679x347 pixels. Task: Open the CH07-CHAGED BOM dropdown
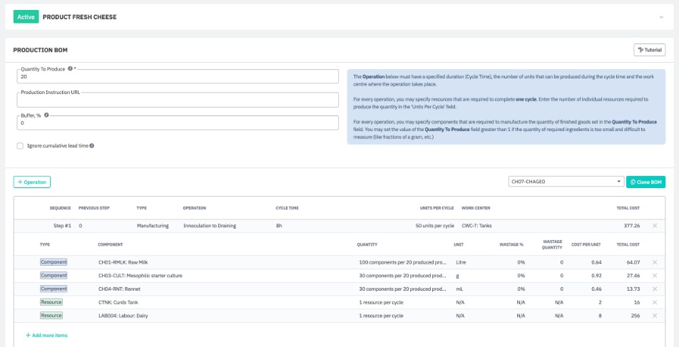pos(566,182)
